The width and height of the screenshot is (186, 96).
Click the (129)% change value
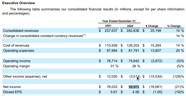point(178,77)
